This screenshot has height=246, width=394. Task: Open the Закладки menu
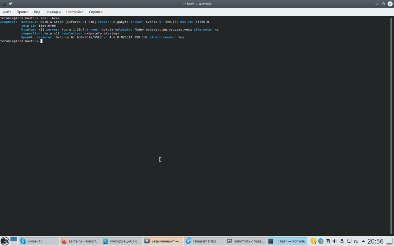53,12
